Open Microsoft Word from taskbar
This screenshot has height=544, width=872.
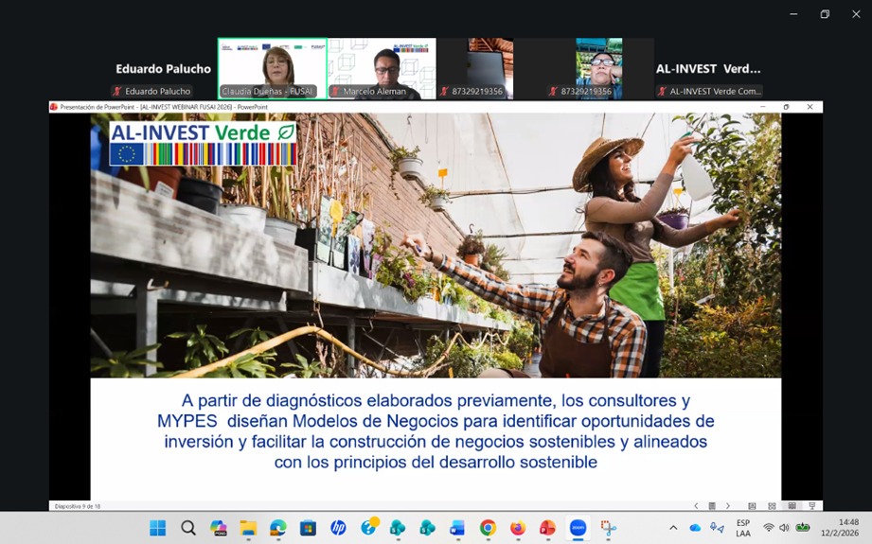coord(457,528)
